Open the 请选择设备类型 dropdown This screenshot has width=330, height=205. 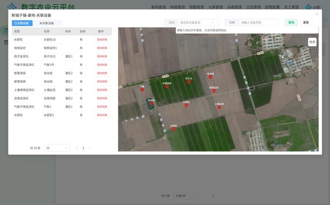tap(198, 23)
